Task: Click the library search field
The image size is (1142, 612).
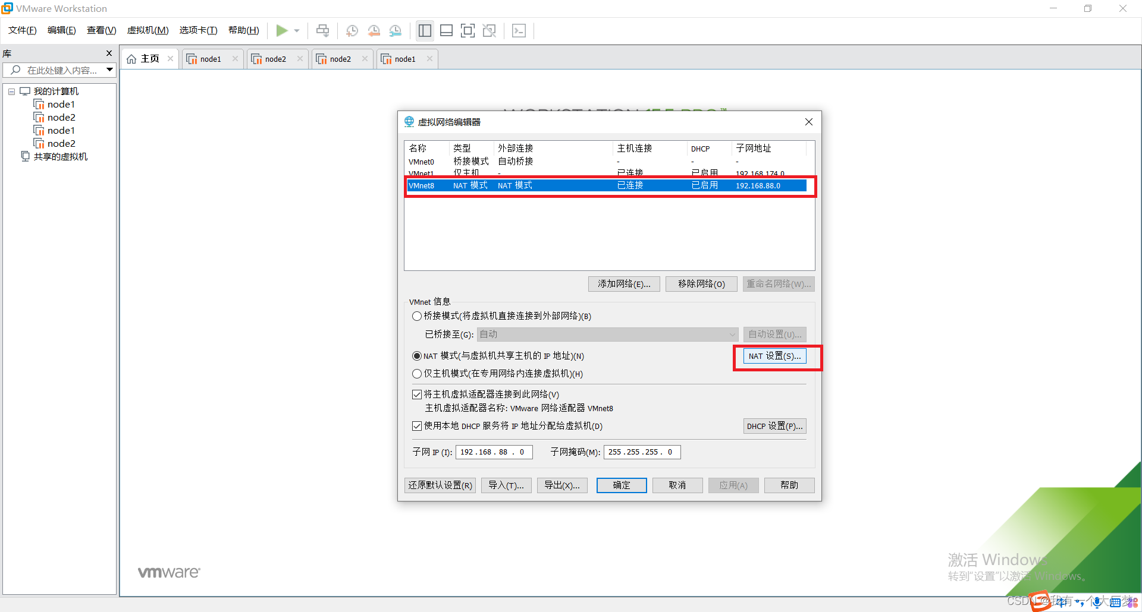Action: (59, 70)
